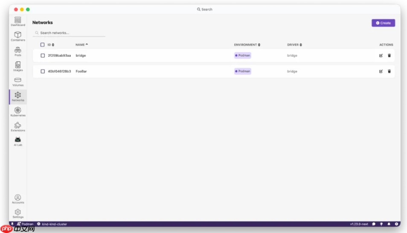Click the network ID 40bf046f28b3
The height and width of the screenshot is (233, 407).
click(59, 71)
